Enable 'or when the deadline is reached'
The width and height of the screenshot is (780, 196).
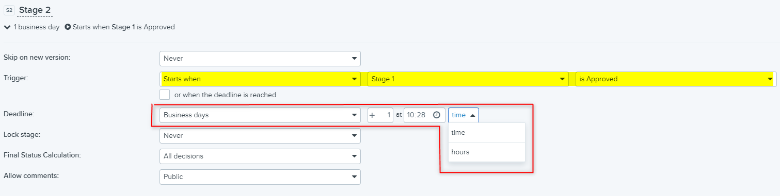tap(165, 95)
